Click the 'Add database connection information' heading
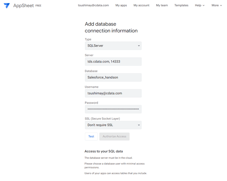Image resolution: width=227 pixels, height=181 pixels. click(x=111, y=27)
